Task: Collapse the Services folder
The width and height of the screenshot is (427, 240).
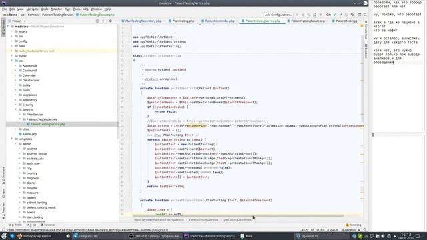Action: (16, 109)
